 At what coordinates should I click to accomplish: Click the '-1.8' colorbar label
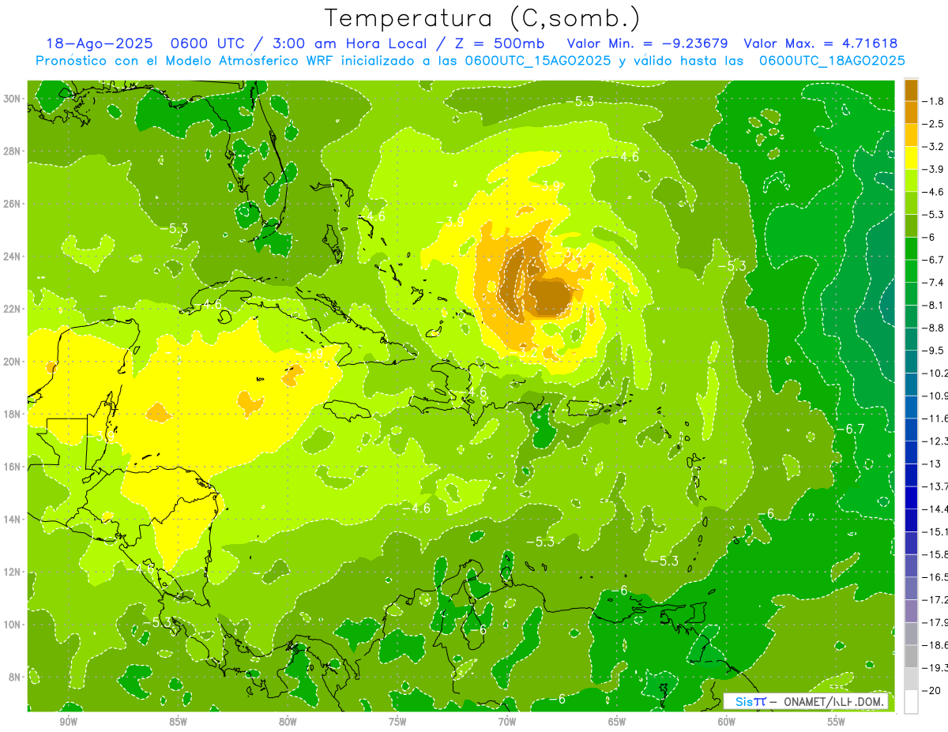click(x=933, y=101)
